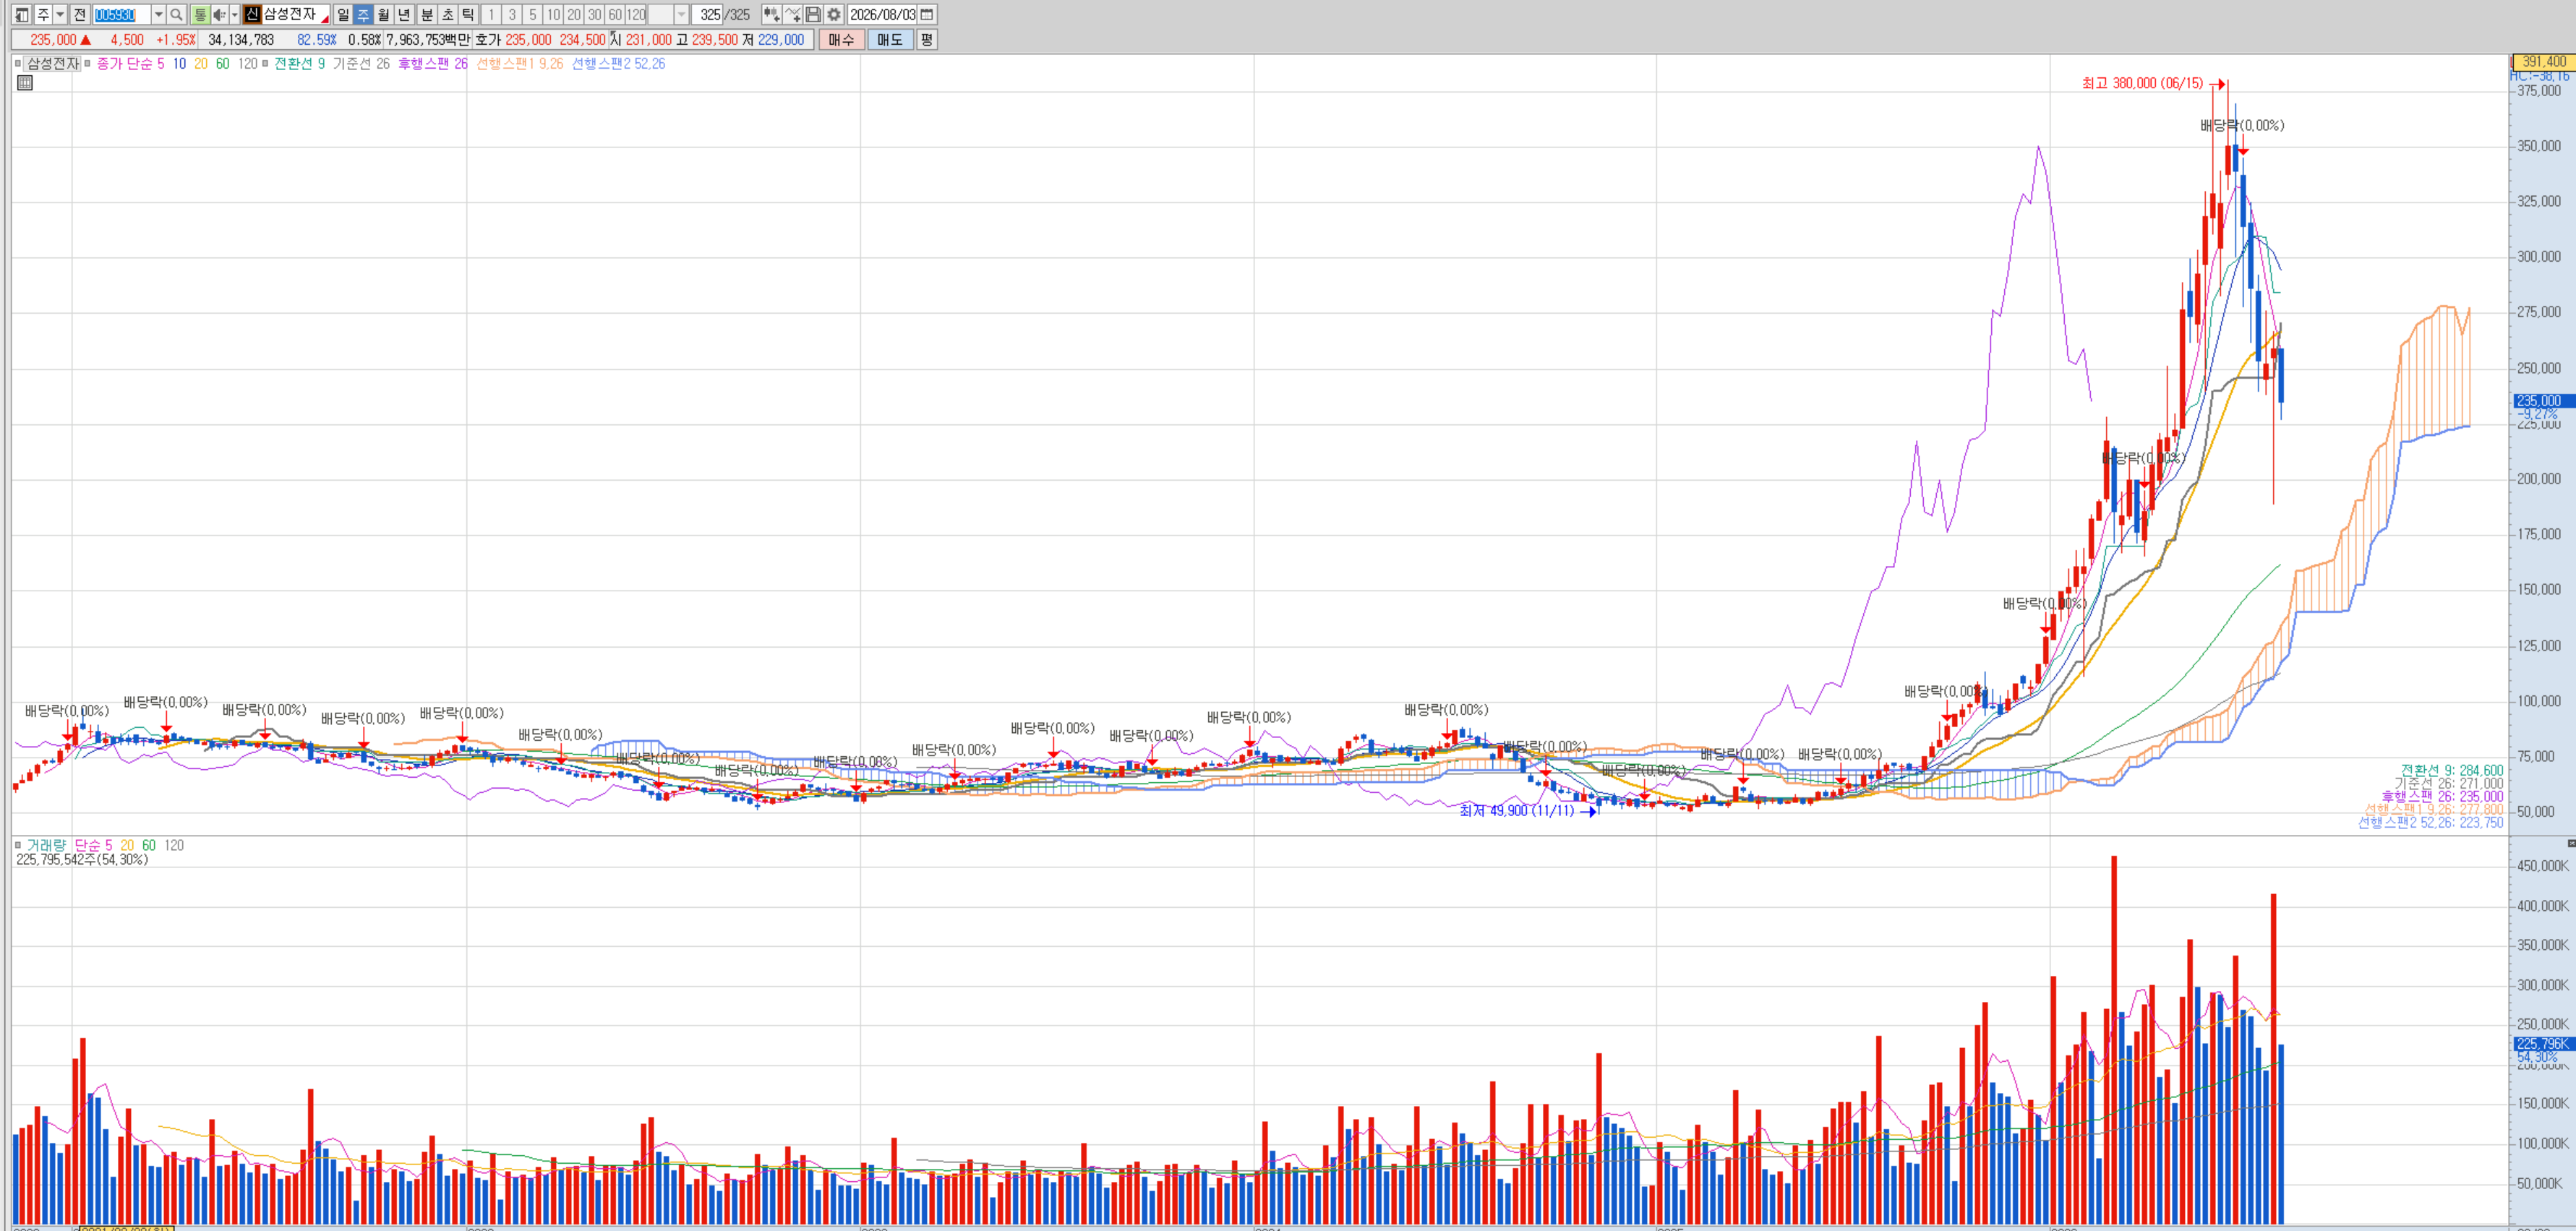The height and width of the screenshot is (1231, 2576).
Task: Switch chart to daily 일 period
Action: tap(343, 14)
